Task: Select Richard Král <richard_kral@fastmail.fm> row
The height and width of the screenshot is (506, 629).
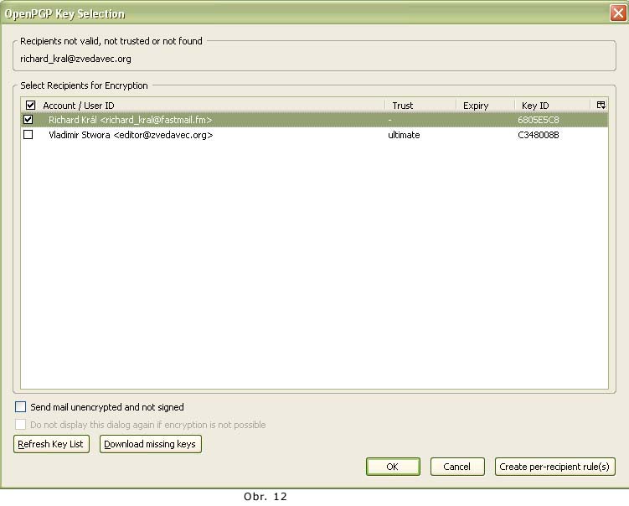Action: [314, 120]
